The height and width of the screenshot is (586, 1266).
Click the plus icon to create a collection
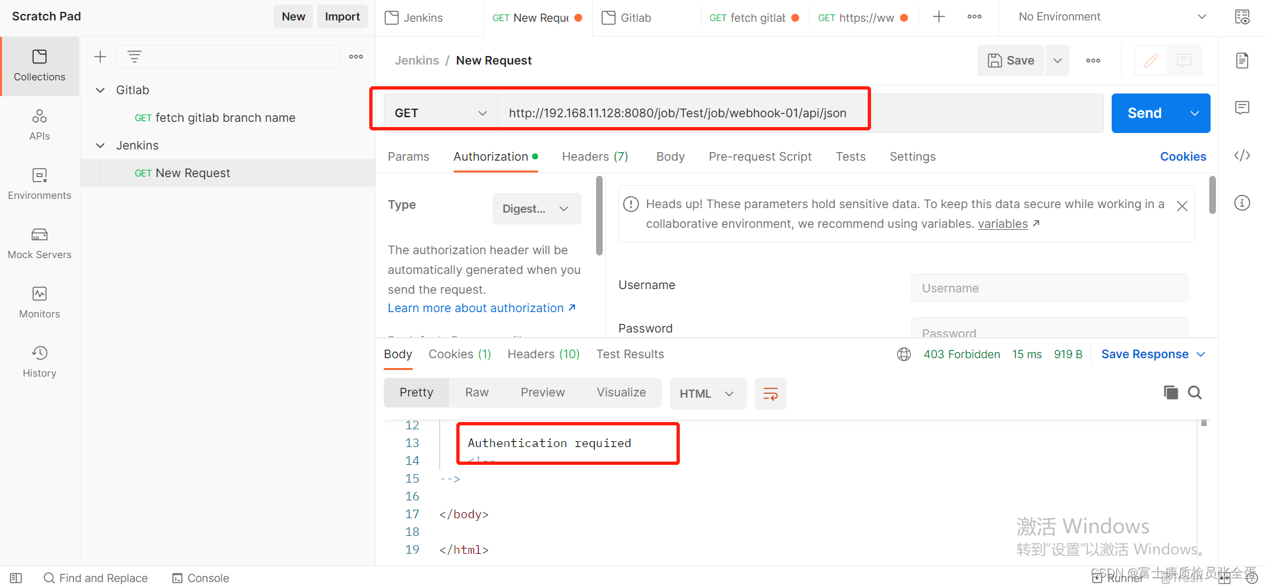click(x=100, y=57)
